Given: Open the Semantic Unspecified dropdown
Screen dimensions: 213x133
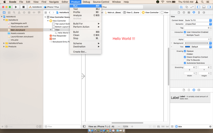Looking at the screenshot, I should coord(198,24).
